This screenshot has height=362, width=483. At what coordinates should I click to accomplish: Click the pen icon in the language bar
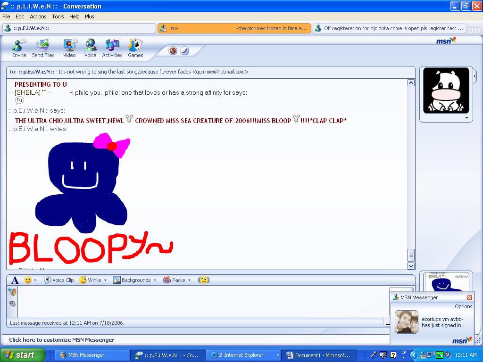pos(374,355)
